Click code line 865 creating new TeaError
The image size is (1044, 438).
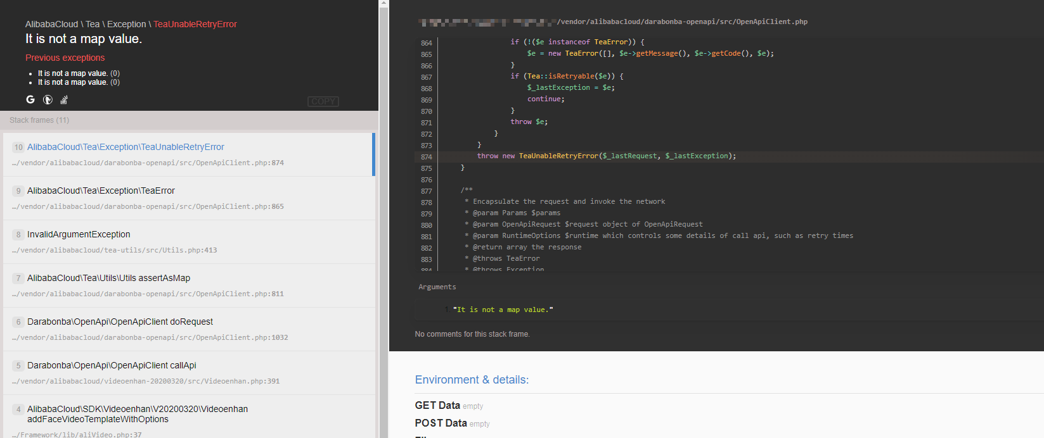(x=650, y=54)
